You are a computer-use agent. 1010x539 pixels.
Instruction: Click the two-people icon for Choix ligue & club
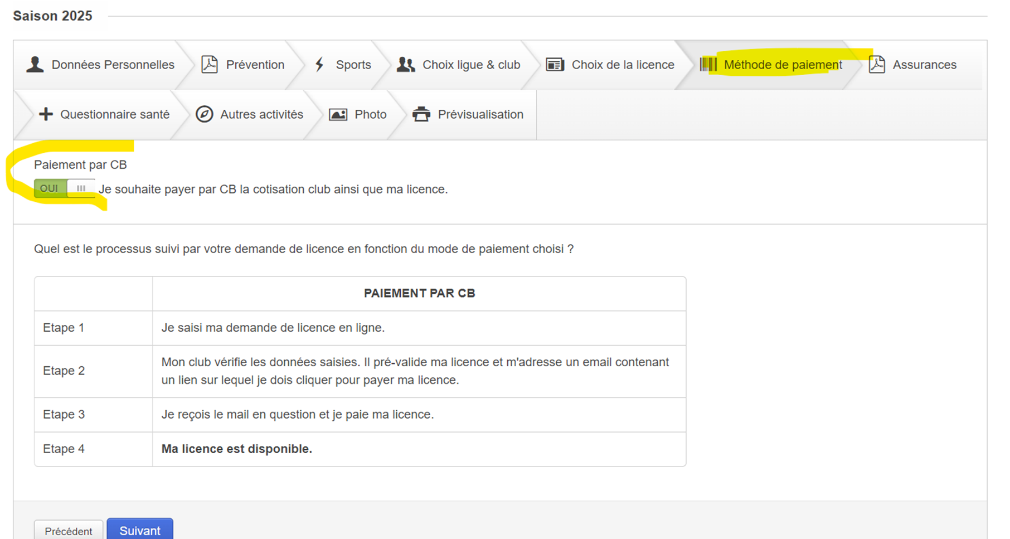tap(406, 65)
